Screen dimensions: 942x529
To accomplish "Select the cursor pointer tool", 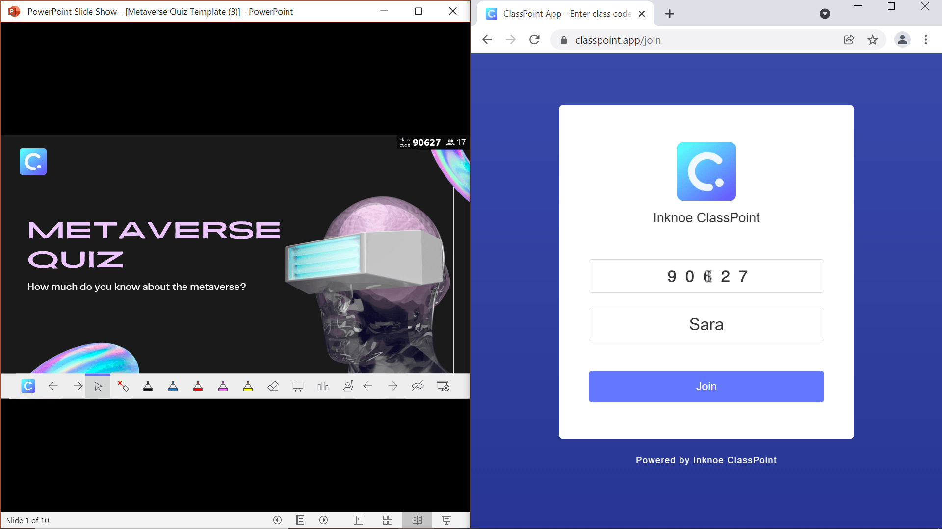I will pyautogui.click(x=98, y=386).
